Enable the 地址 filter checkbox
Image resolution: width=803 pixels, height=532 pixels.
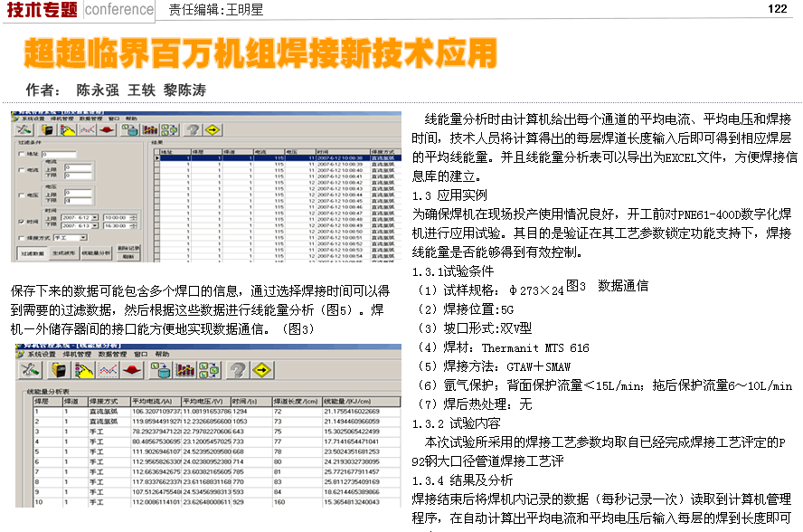pos(22,155)
